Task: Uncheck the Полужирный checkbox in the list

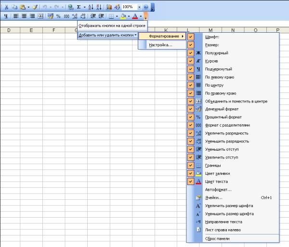Action: (191, 52)
